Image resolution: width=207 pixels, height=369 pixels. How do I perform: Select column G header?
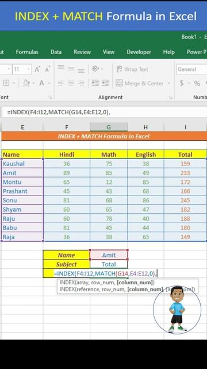coord(109,127)
